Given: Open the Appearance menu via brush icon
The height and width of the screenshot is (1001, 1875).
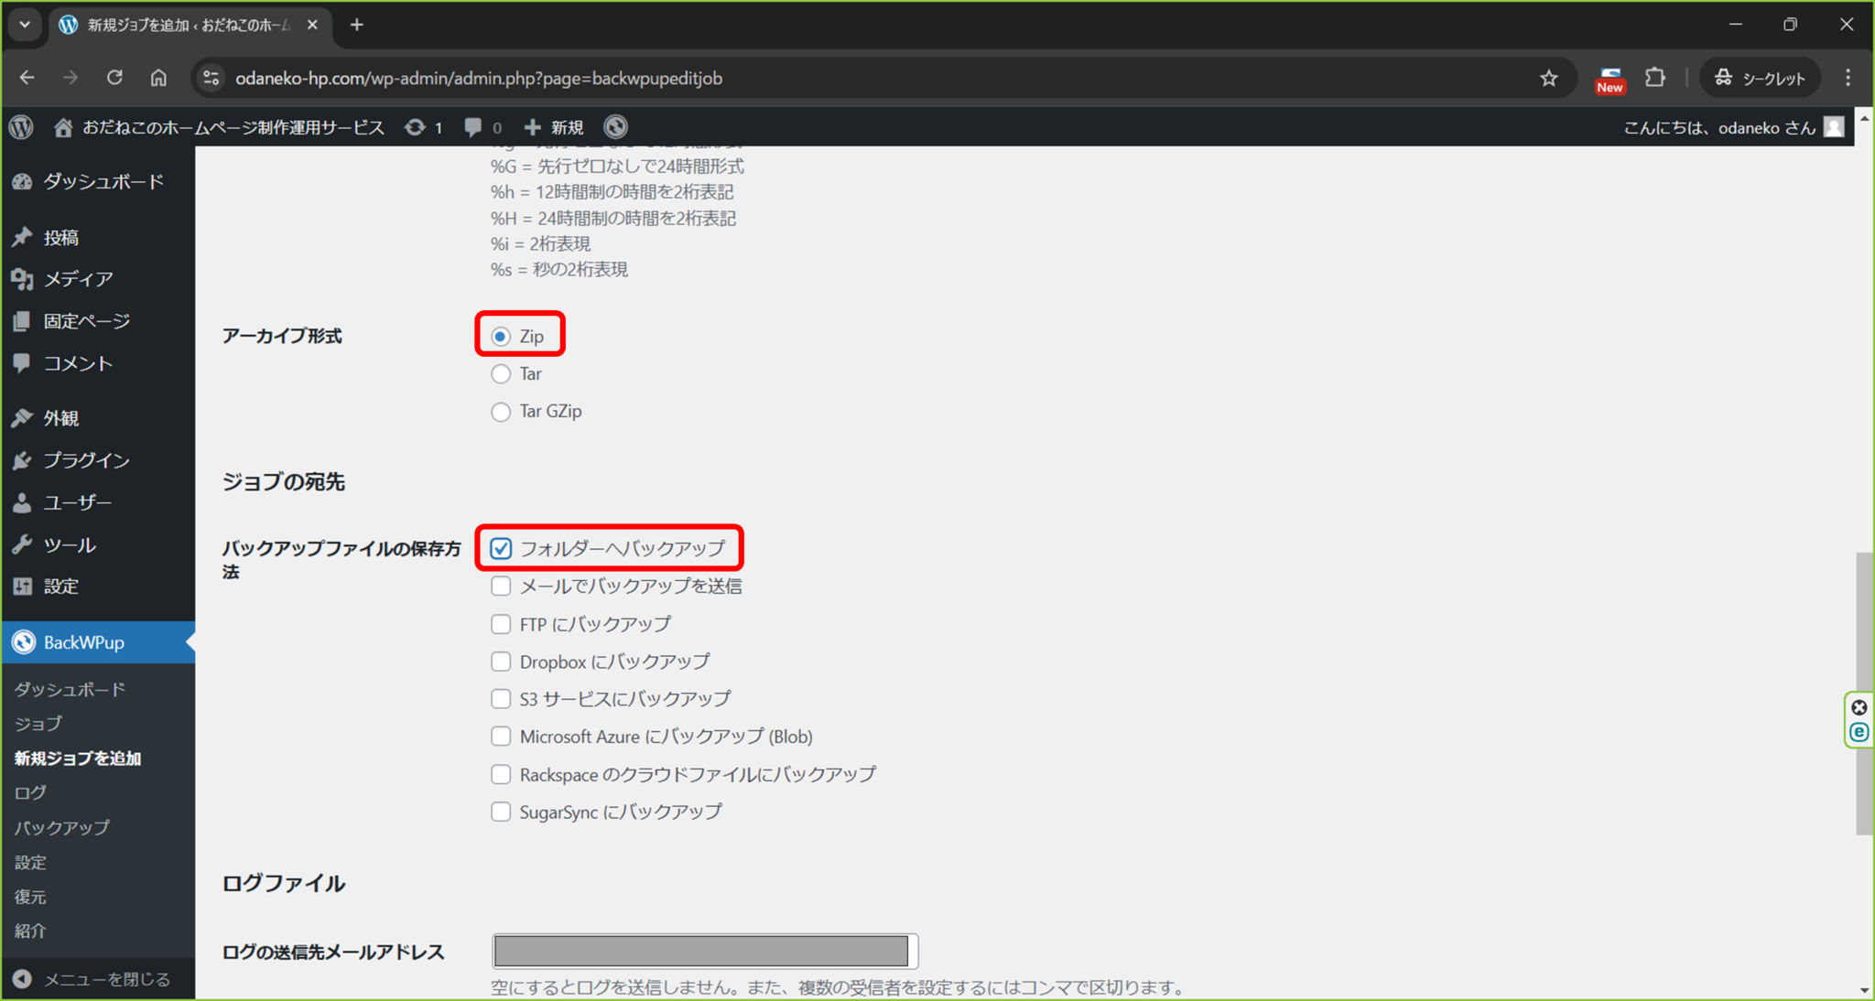Looking at the screenshot, I should [23, 417].
